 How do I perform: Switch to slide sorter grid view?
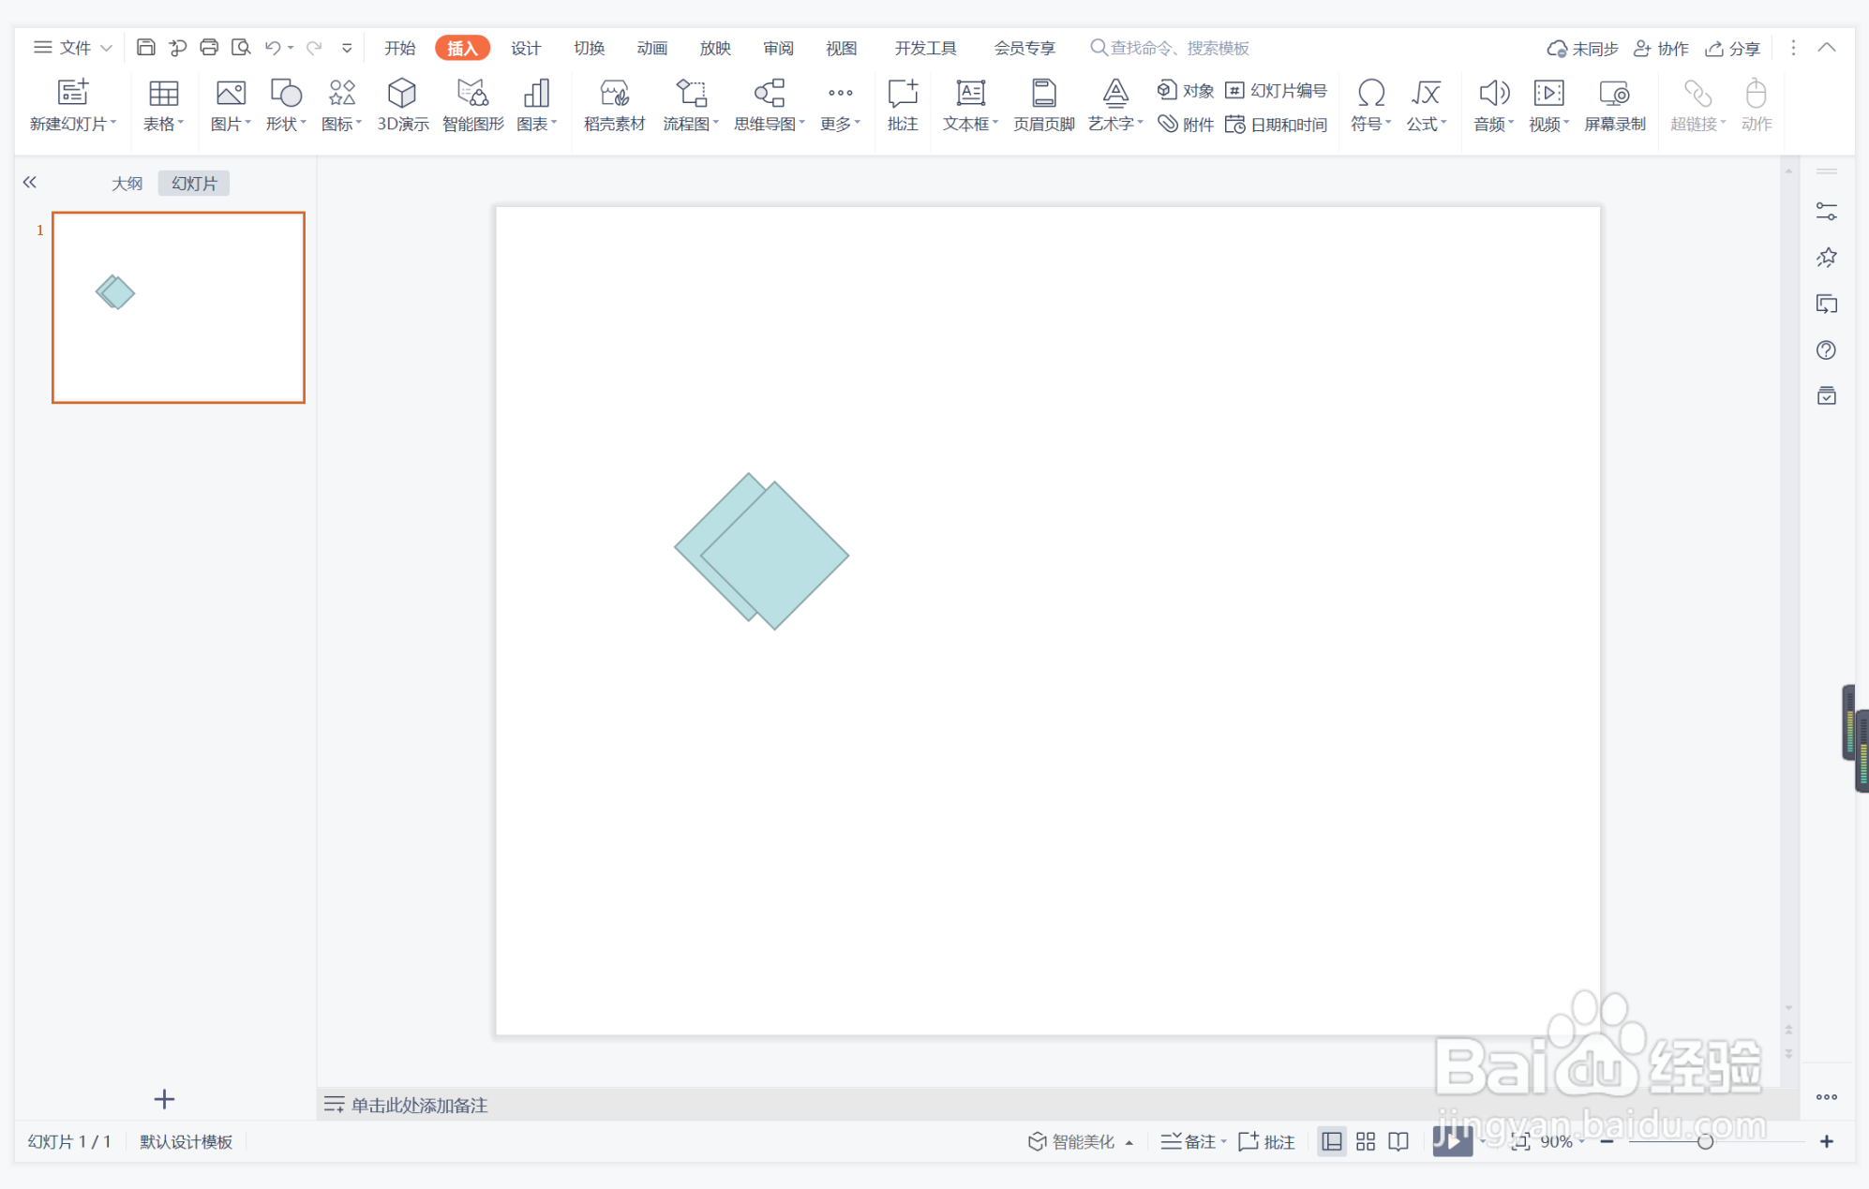click(1366, 1141)
